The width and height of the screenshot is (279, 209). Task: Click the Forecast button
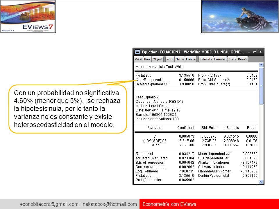click(221, 59)
